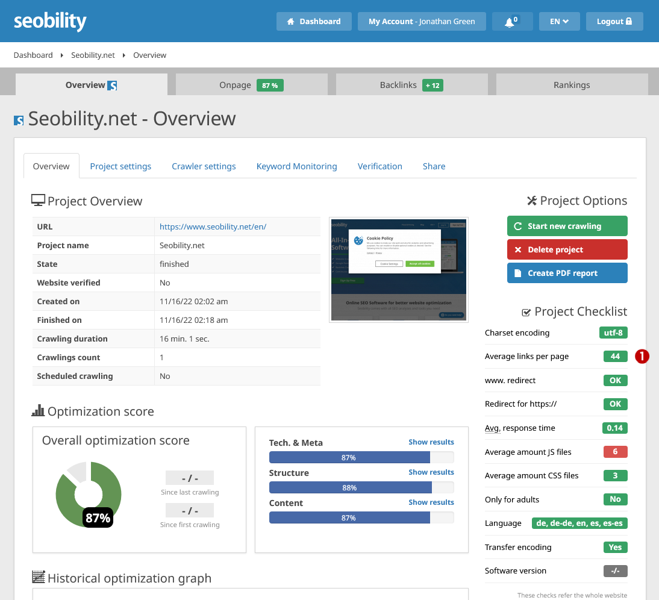Click the website screenshot thumbnail
This screenshot has height=600, width=659.
click(x=398, y=270)
